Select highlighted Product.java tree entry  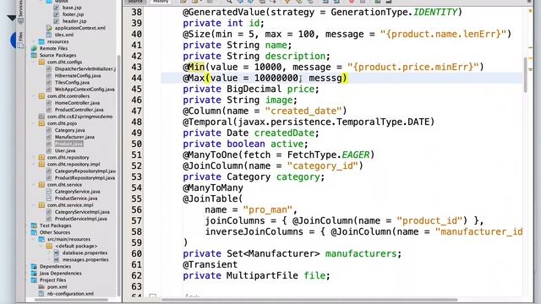click(68, 144)
